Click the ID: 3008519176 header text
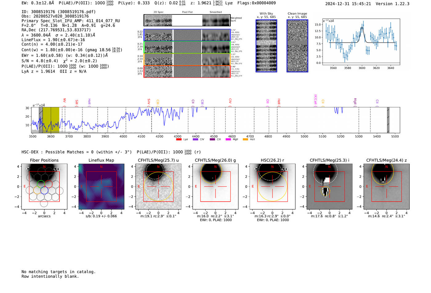This screenshot has height=293, width=431. pyautogui.click(x=58, y=12)
